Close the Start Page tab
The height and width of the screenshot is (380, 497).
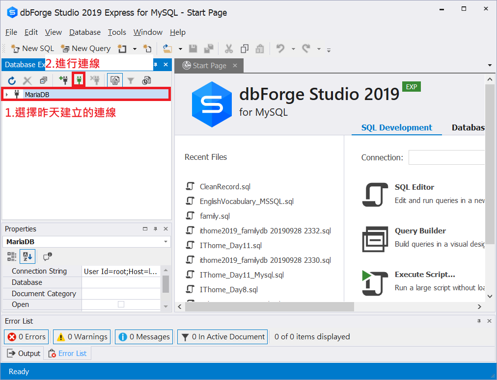[x=235, y=65]
